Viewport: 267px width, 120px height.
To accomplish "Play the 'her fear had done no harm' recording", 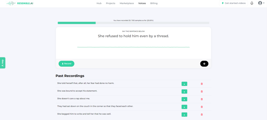I will click(x=184, y=84).
